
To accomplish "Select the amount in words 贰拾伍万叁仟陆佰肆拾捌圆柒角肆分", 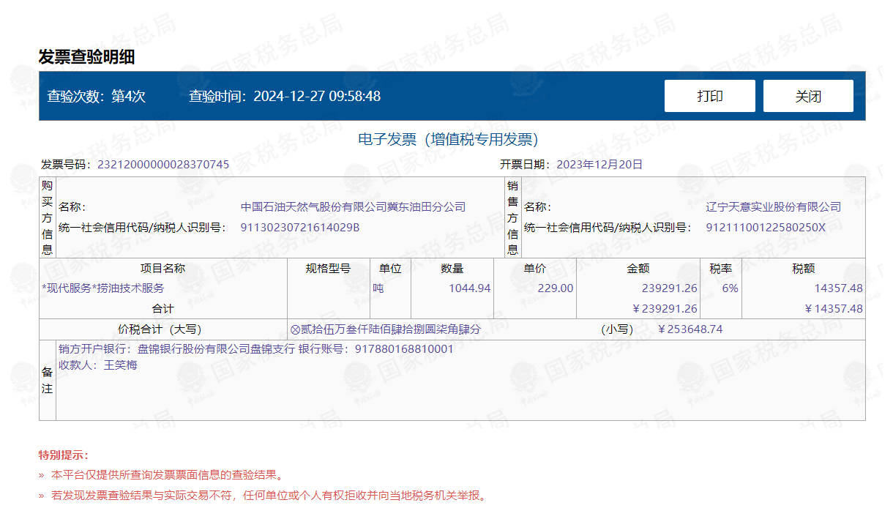I will pos(391,329).
